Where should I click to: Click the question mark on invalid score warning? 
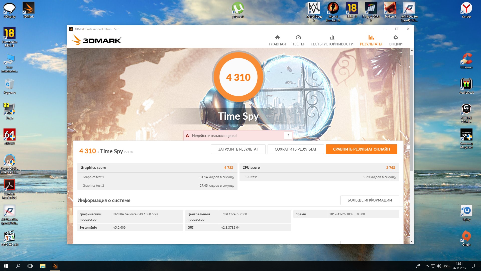click(288, 135)
